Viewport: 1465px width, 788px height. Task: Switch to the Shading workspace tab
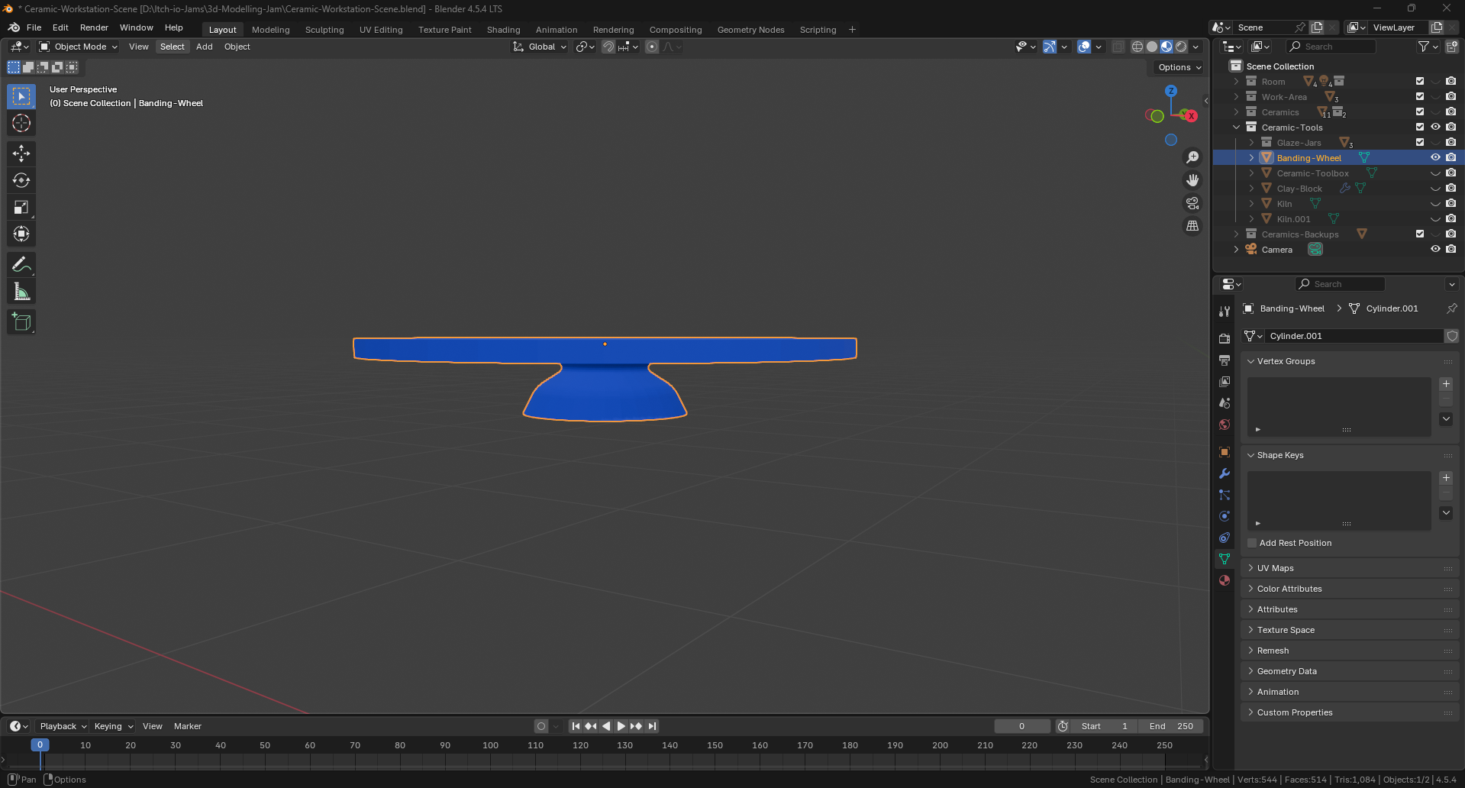[x=503, y=30]
